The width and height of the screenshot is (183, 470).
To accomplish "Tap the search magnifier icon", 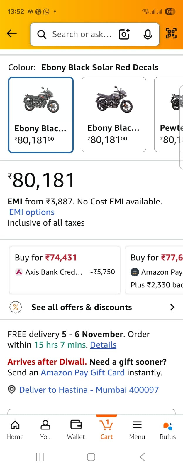I will point(42,34).
